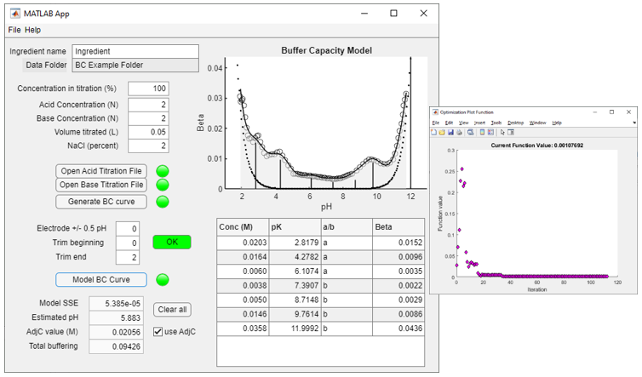Toggle the use AdjC checkbox
Screen dimensions: 642x377
tap(158, 331)
